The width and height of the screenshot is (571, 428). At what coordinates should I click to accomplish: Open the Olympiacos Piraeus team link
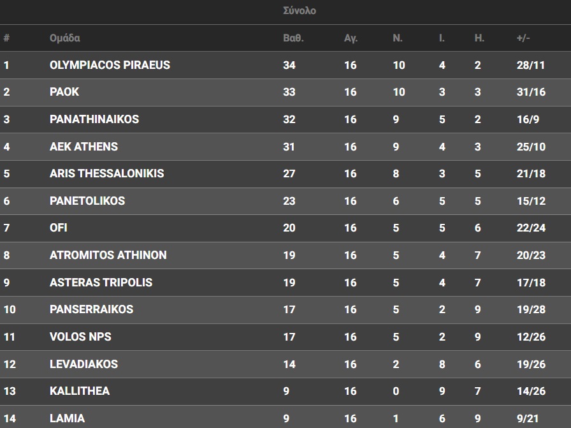click(x=110, y=65)
